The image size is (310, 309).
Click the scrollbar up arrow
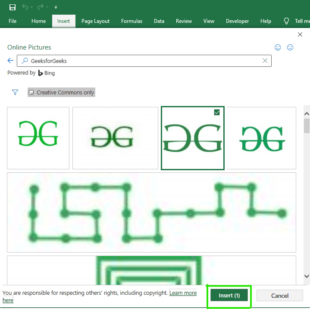[307, 114]
